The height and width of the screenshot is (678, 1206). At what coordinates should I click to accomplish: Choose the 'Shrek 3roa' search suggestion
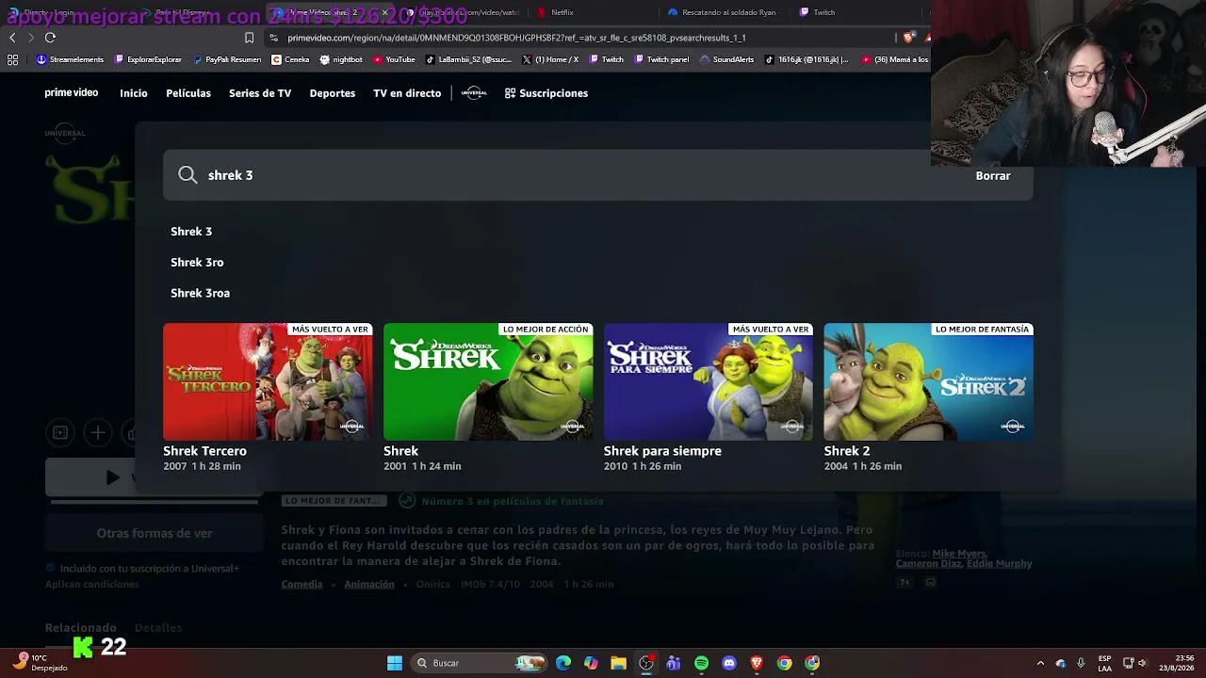pos(200,293)
